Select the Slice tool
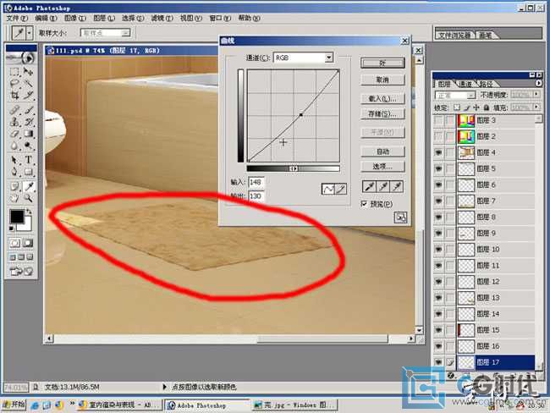 (28, 95)
